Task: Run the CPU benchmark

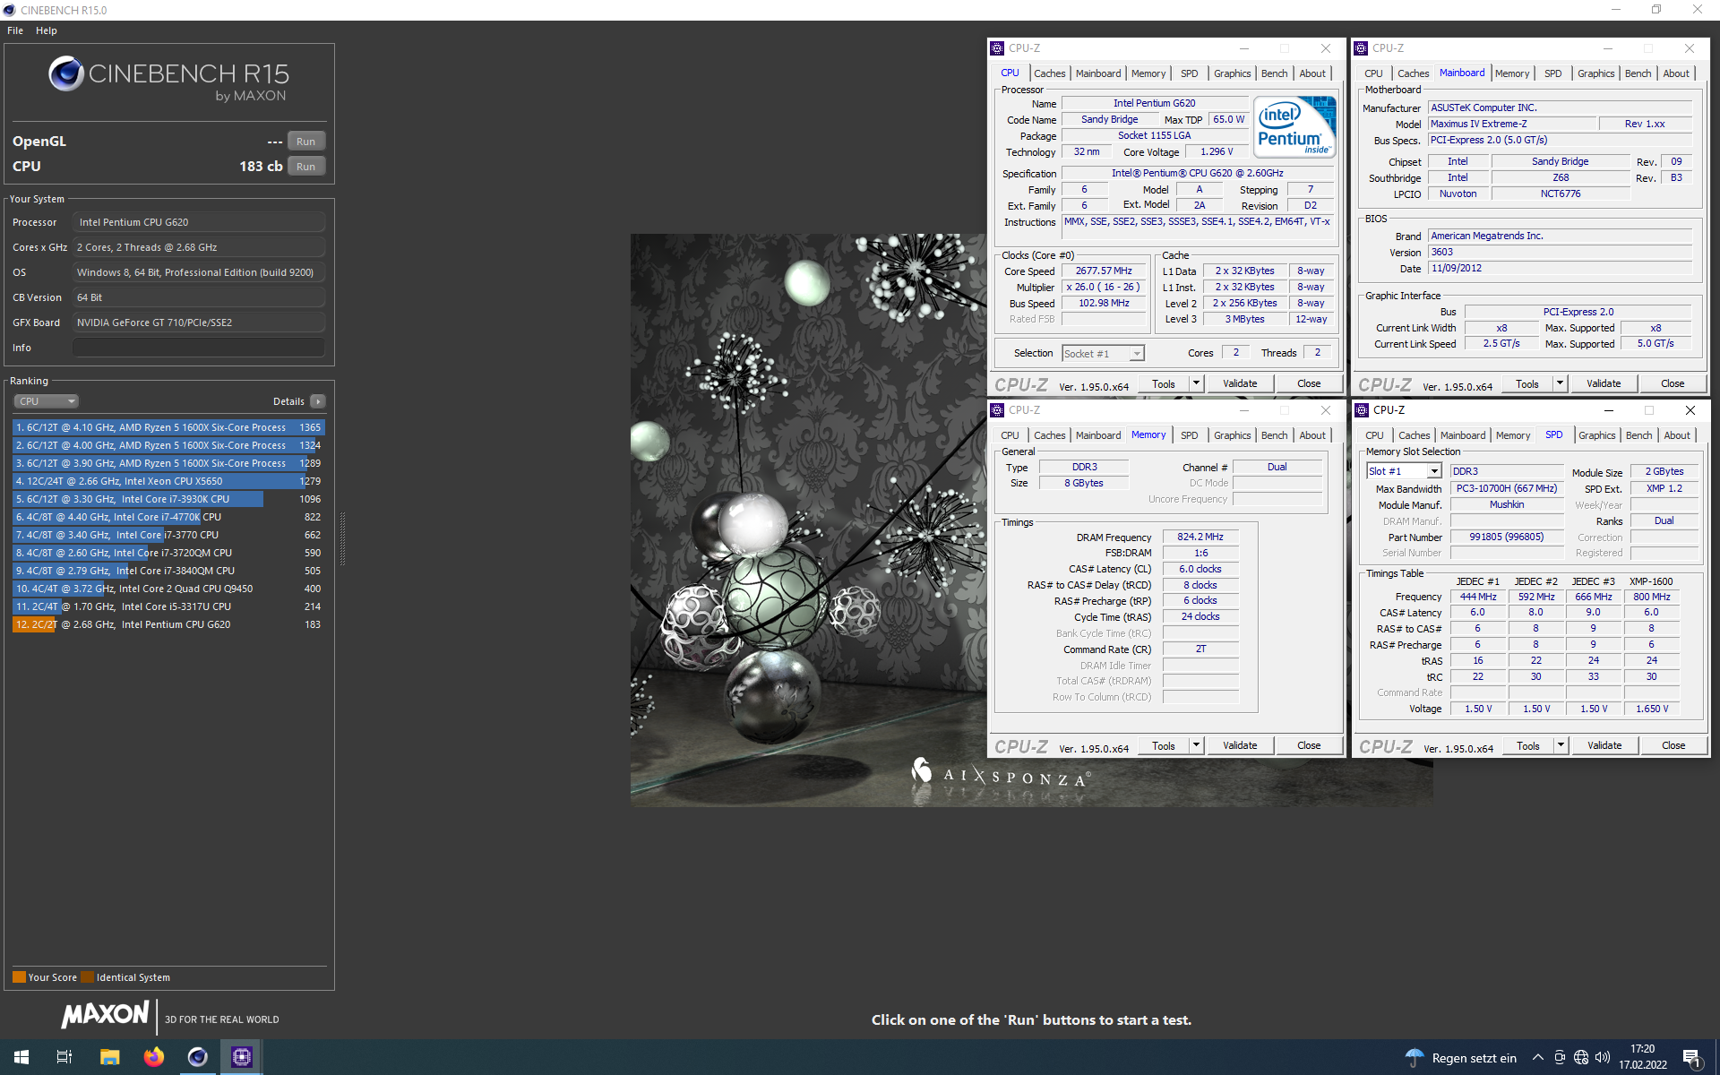Action: [306, 167]
